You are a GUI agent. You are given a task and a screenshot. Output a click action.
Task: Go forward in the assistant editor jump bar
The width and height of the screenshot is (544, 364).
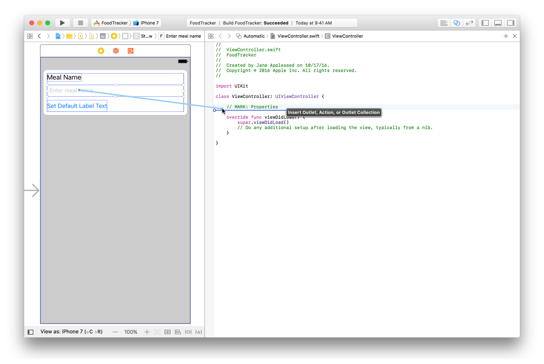click(229, 36)
